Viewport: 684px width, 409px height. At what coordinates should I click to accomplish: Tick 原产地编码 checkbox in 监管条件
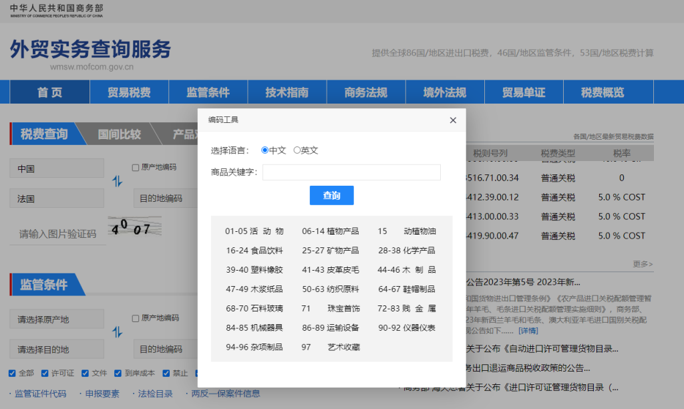(x=135, y=318)
